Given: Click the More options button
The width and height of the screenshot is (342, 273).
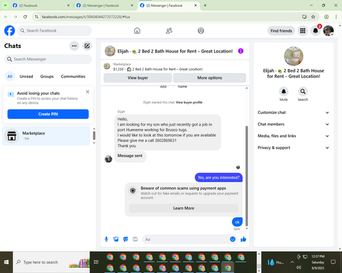Looking at the screenshot, I should (x=209, y=78).
